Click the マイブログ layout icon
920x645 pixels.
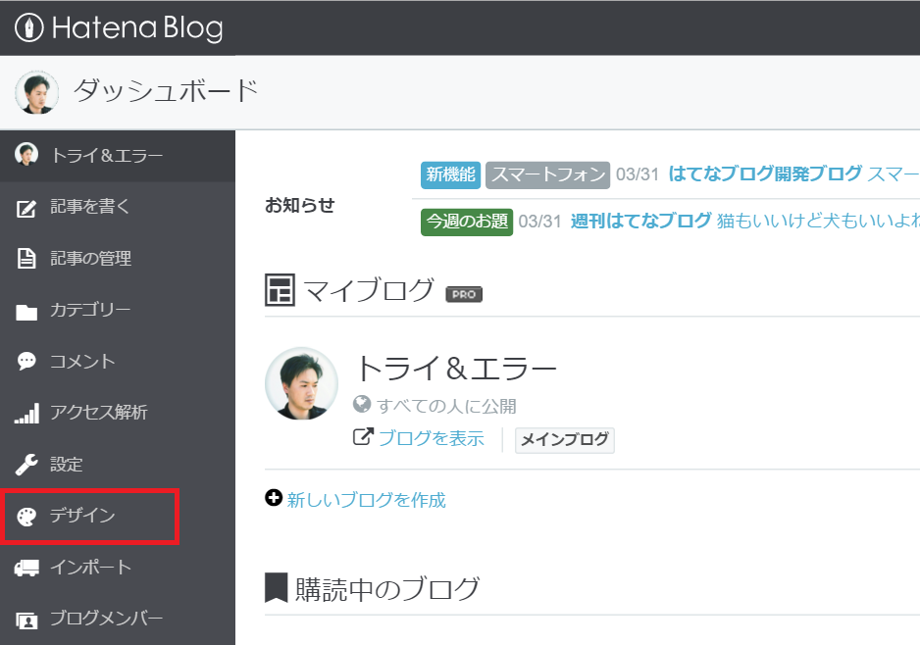pyautogui.click(x=280, y=290)
